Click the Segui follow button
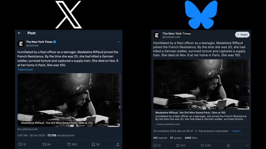Screen dimensions: 266x149 point(242,35)
